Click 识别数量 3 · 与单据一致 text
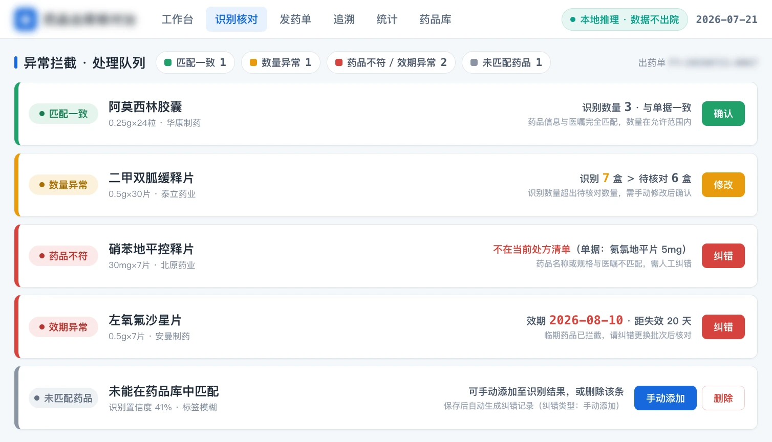 point(637,107)
